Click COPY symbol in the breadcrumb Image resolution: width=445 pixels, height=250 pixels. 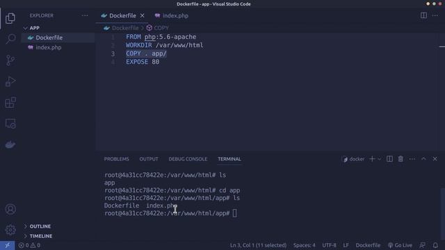161,28
